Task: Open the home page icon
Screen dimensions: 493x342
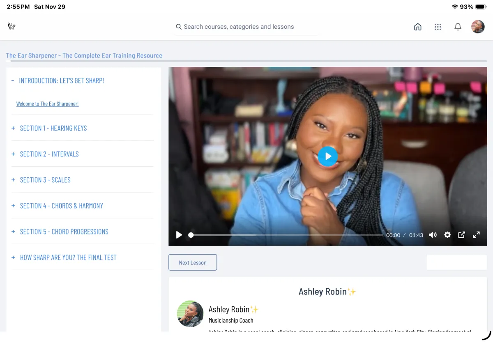Action: 418,27
